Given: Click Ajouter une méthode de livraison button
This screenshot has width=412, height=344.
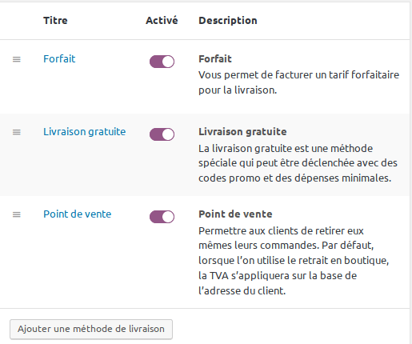Looking at the screenshot, I should pos(91,329).
